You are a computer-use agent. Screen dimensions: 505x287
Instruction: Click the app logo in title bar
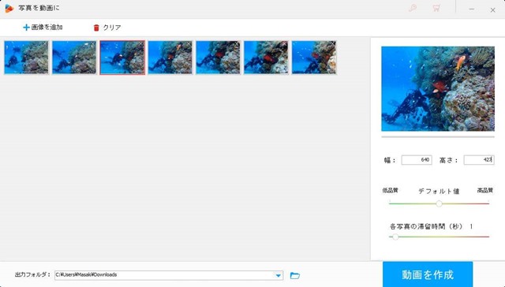click(x=9, y=9)
